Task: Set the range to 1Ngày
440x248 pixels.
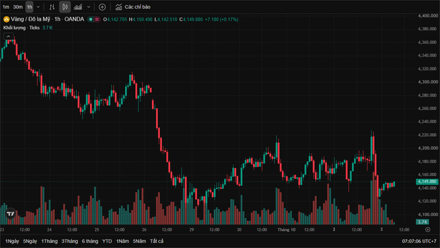Action: [12, 241]
